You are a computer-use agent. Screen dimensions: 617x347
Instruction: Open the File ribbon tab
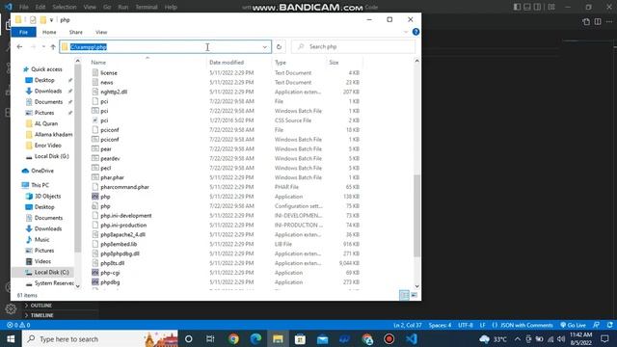(x=23, y=32)
